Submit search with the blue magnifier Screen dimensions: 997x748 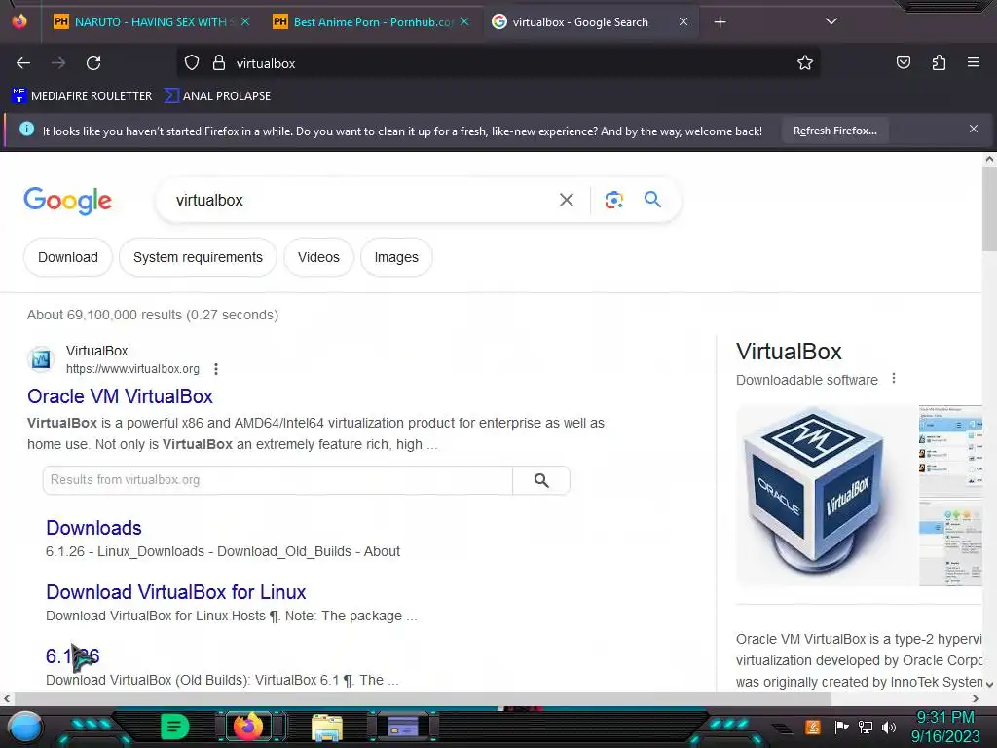tap(652, 200)
